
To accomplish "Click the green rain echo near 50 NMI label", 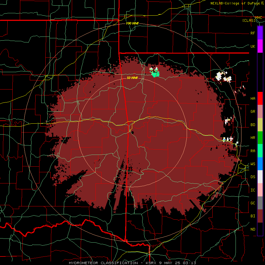I will [x=155, y=74].
